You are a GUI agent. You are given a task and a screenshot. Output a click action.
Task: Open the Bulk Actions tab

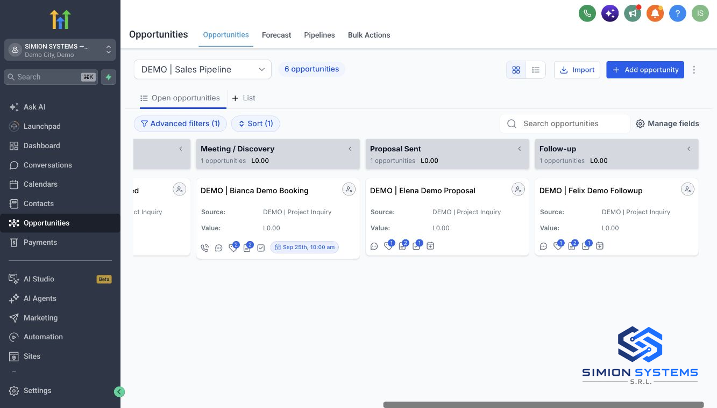point(369,35)
